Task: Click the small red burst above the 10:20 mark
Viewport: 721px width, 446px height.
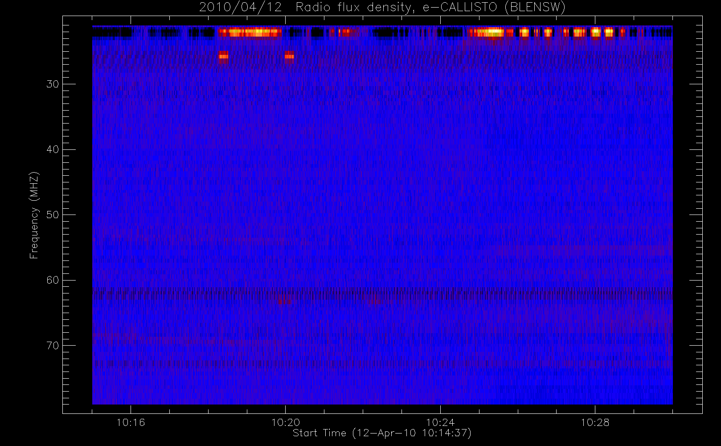Action: (289, 56)
